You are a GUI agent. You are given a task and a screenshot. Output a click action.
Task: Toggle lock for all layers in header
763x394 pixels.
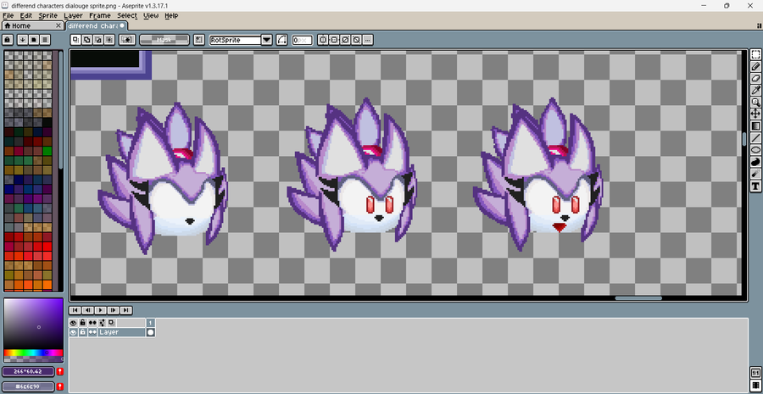pos(83,323)
